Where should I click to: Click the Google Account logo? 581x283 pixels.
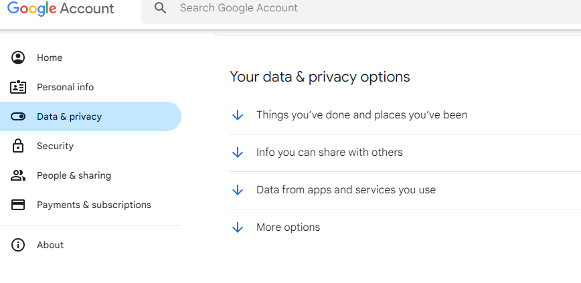click(x=61, y=9)
